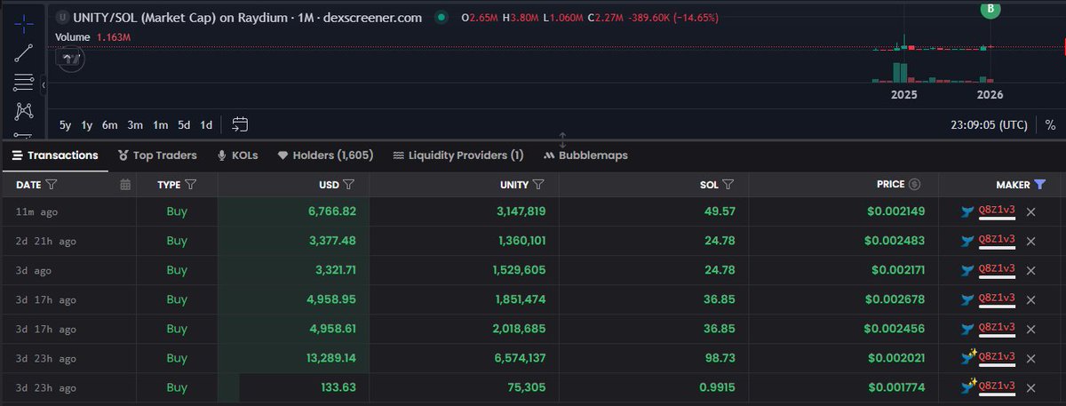The height and width of the screenshot is (406, 1066).
Task: Open the TYPE column filter
Action: tap(191, 185)
